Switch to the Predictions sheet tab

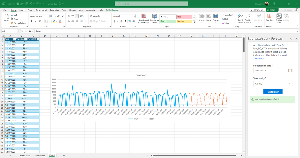40,156
